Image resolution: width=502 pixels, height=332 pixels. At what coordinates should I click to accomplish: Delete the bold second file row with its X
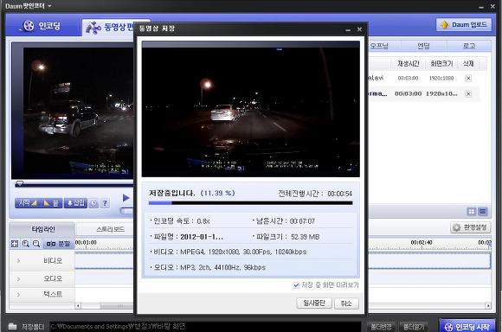(x=468, y=93)
